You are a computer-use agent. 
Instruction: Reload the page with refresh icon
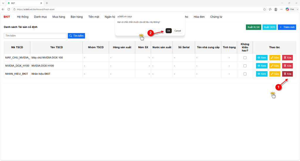click(8, 9)
